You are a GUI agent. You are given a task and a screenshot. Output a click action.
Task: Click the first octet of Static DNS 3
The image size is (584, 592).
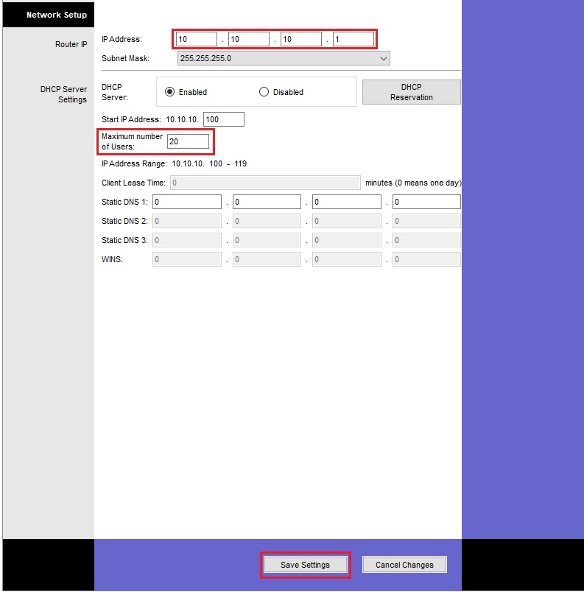pyautogui.click(x=187, y=240)
